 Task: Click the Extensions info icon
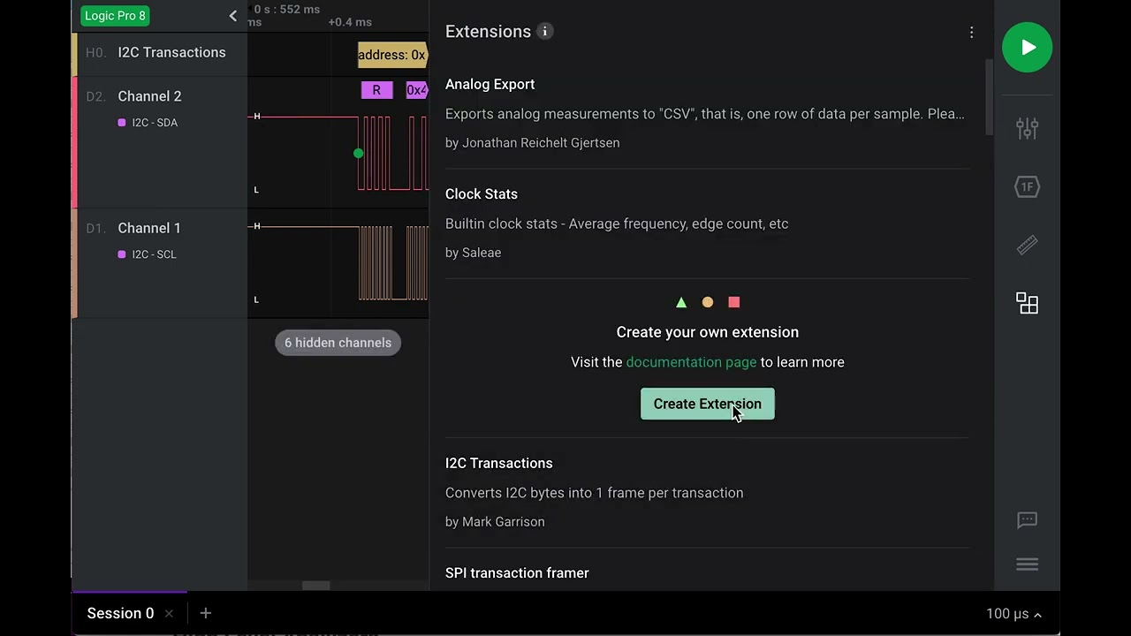pos(545,31)
